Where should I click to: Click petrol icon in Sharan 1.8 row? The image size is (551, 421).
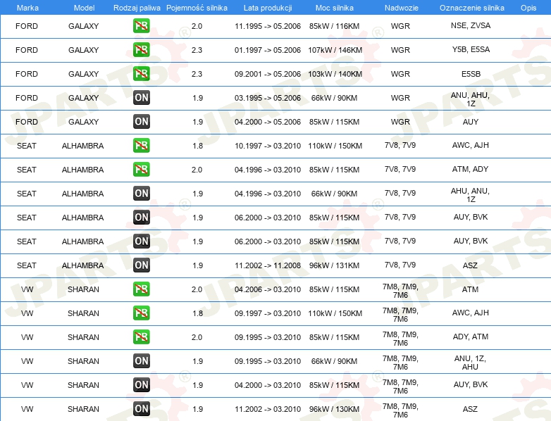coord(141,313)
